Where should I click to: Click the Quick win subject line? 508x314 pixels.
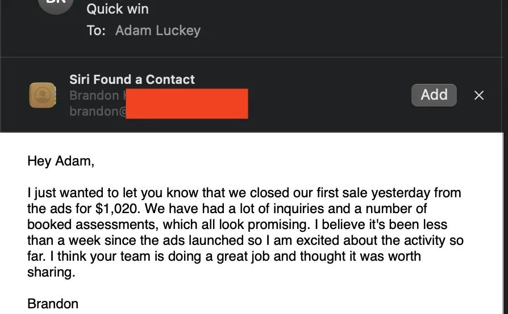point(118,9)
